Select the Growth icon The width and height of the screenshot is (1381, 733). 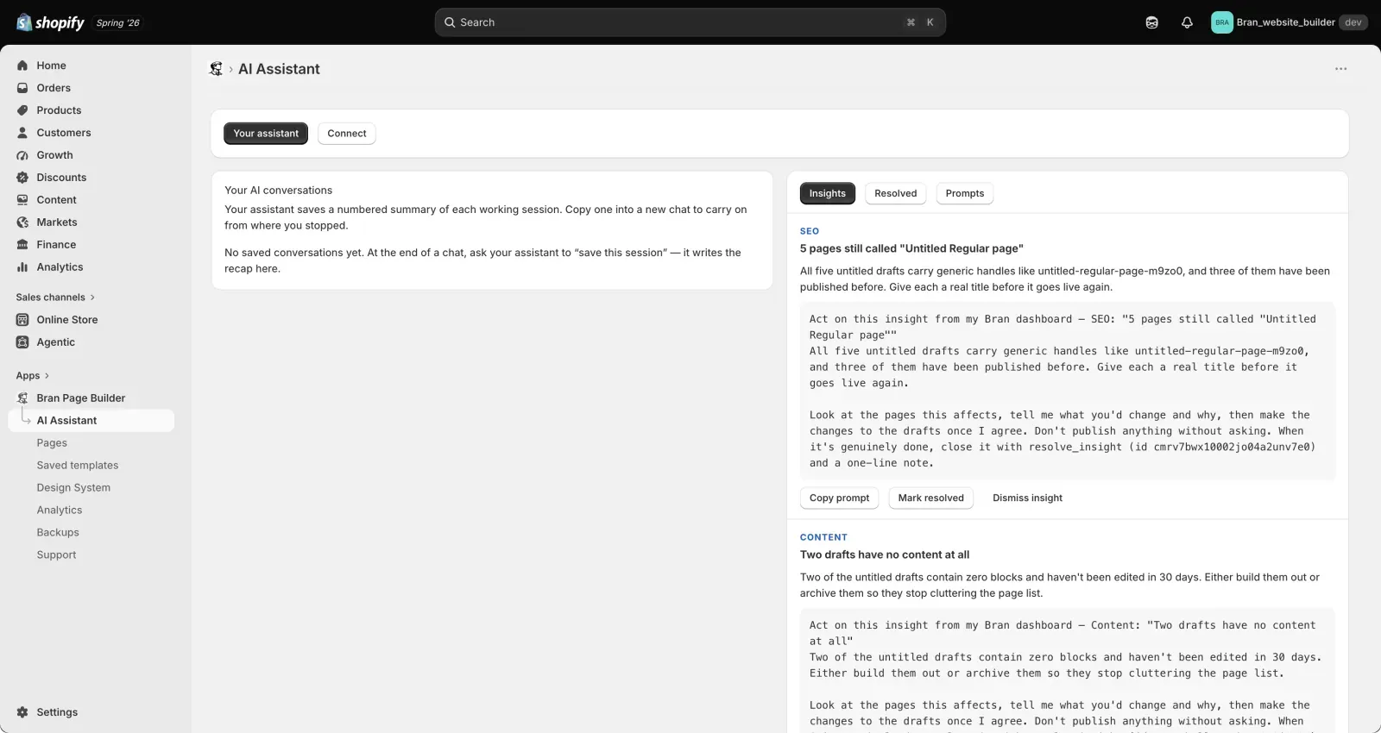pos(22,155)
